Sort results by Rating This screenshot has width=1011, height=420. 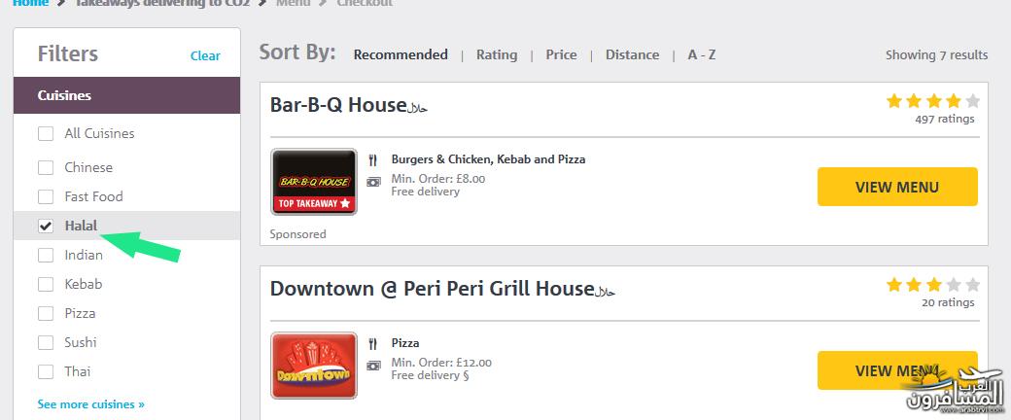[x=497, y=54]
